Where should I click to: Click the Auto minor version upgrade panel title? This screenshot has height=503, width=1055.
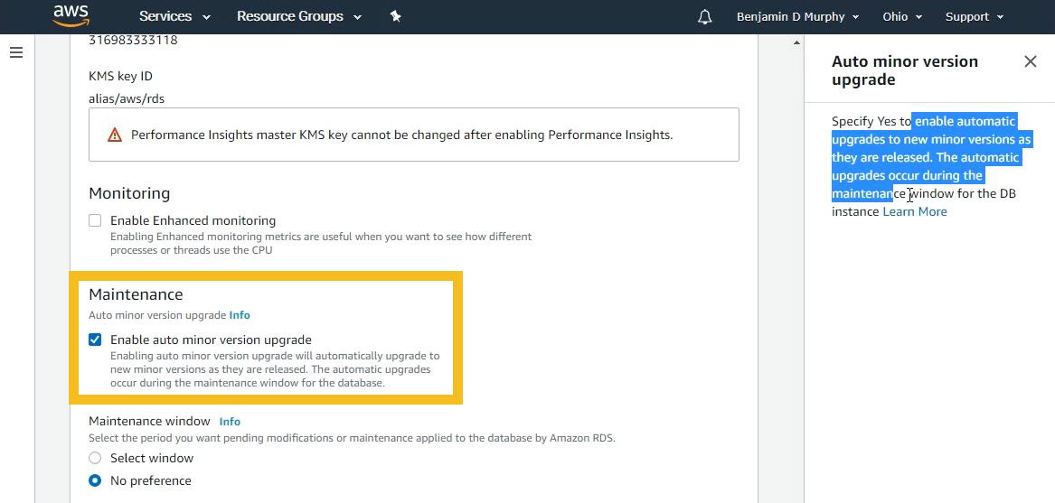pos(905,70)
